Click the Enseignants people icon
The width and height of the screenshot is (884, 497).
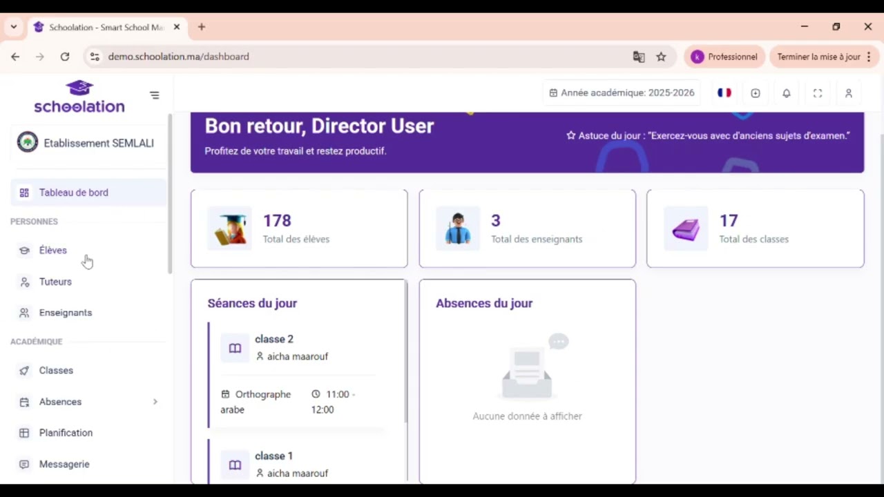coord(24,313)
